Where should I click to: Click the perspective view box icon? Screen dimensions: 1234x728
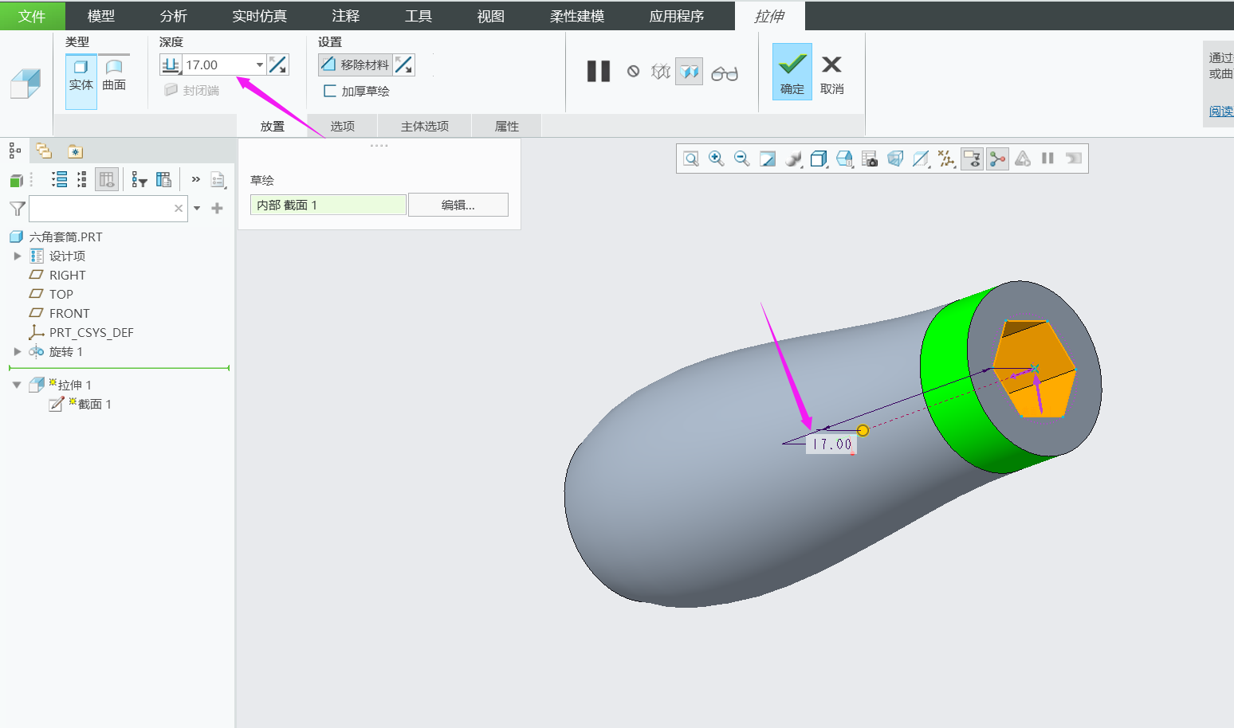click(x=895, y=159)
